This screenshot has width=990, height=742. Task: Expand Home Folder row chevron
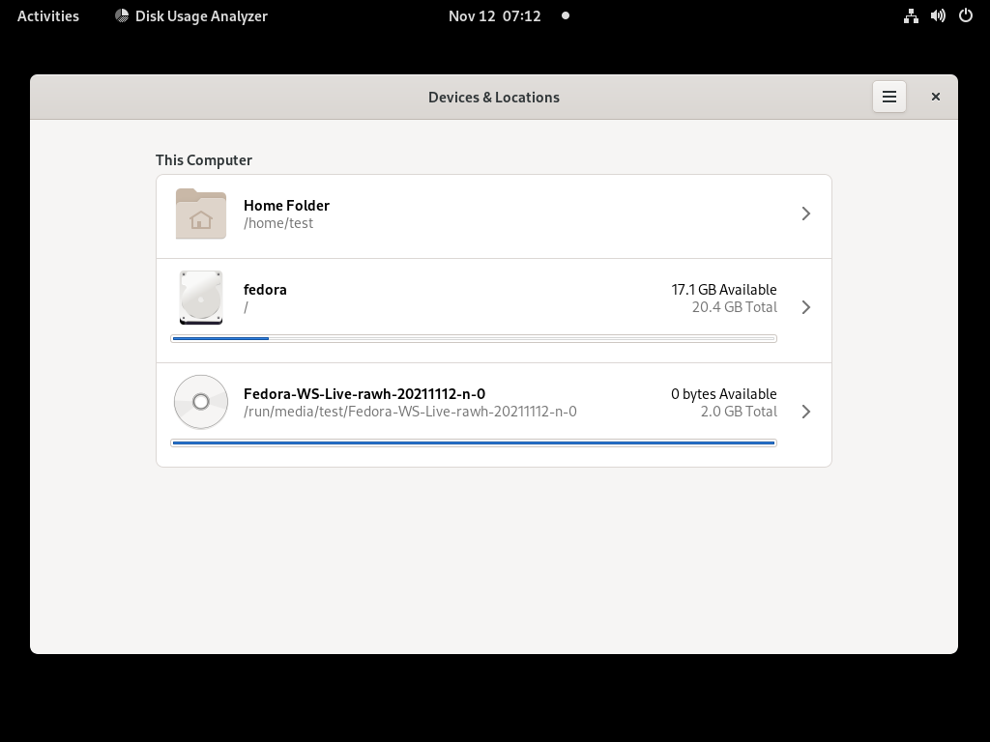pyautogui.click(x=806, y=214)
